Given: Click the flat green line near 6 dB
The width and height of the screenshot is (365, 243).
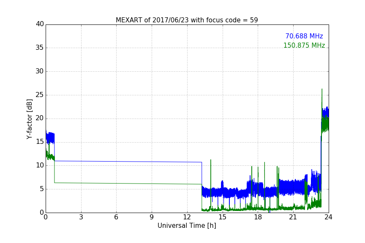Looking at the screenshot, I should (128, 184).
